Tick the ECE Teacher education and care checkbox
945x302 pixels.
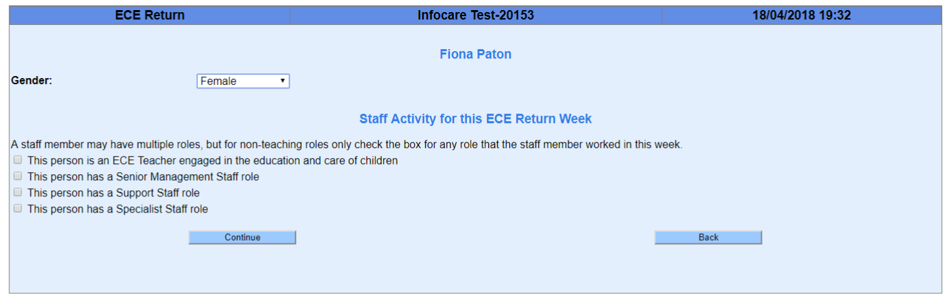point(18,160)
